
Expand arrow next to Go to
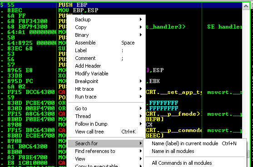pyautogui.click(x=141, y=108)
